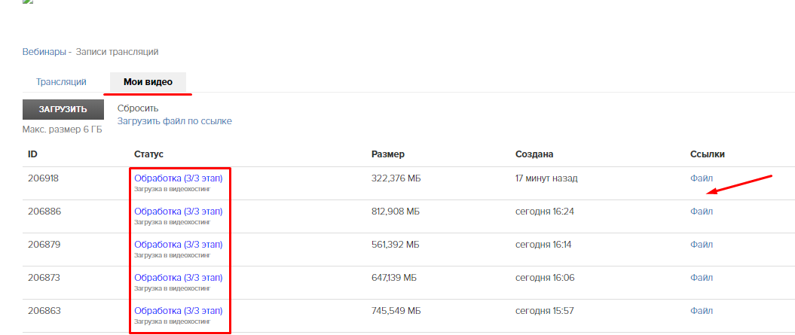
Task: Open processing status of video 206879
Action: (178, 245)
